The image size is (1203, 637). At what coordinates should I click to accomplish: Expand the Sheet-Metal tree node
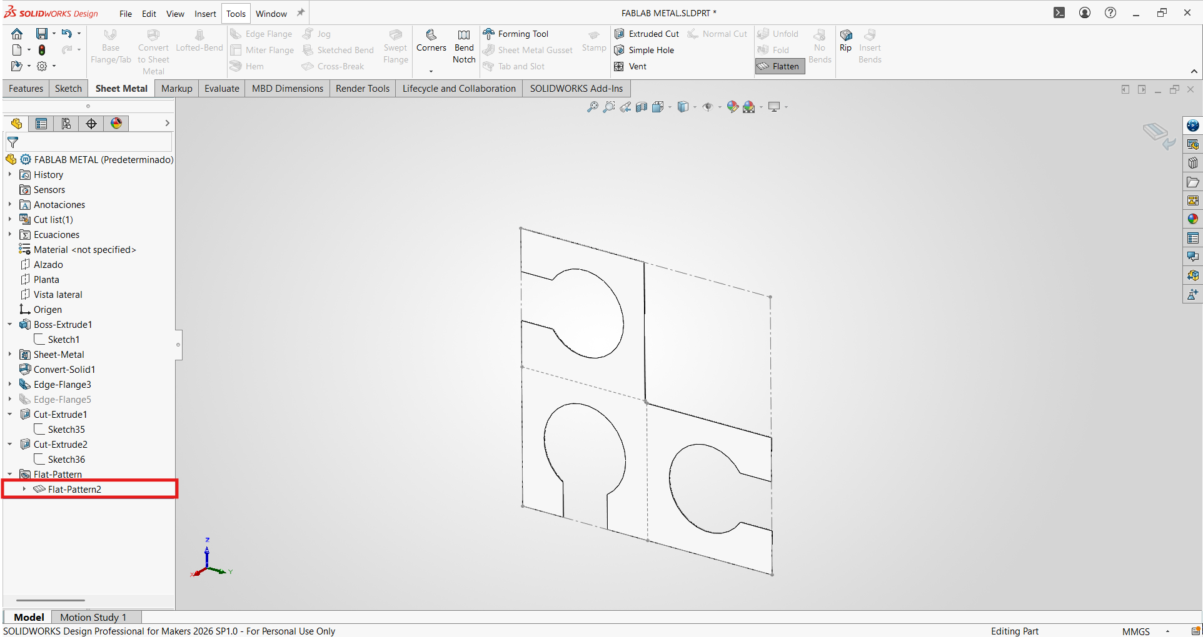point(10,354)
